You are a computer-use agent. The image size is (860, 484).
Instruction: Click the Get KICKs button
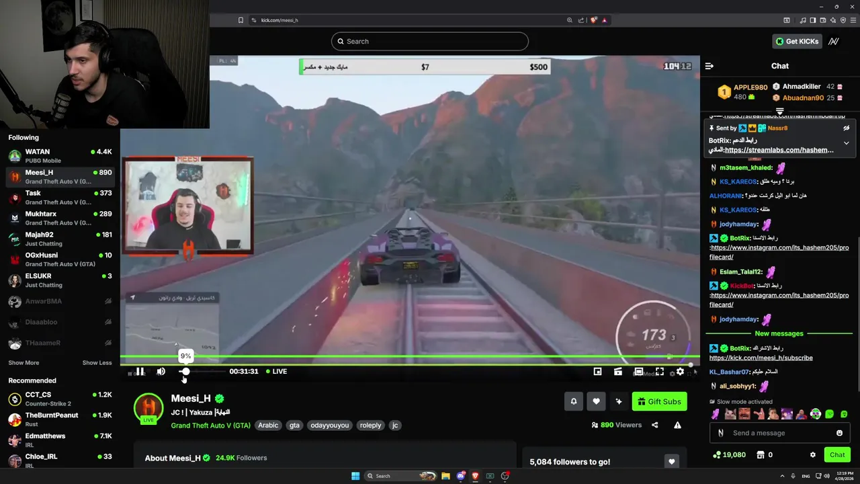[798, 41]
